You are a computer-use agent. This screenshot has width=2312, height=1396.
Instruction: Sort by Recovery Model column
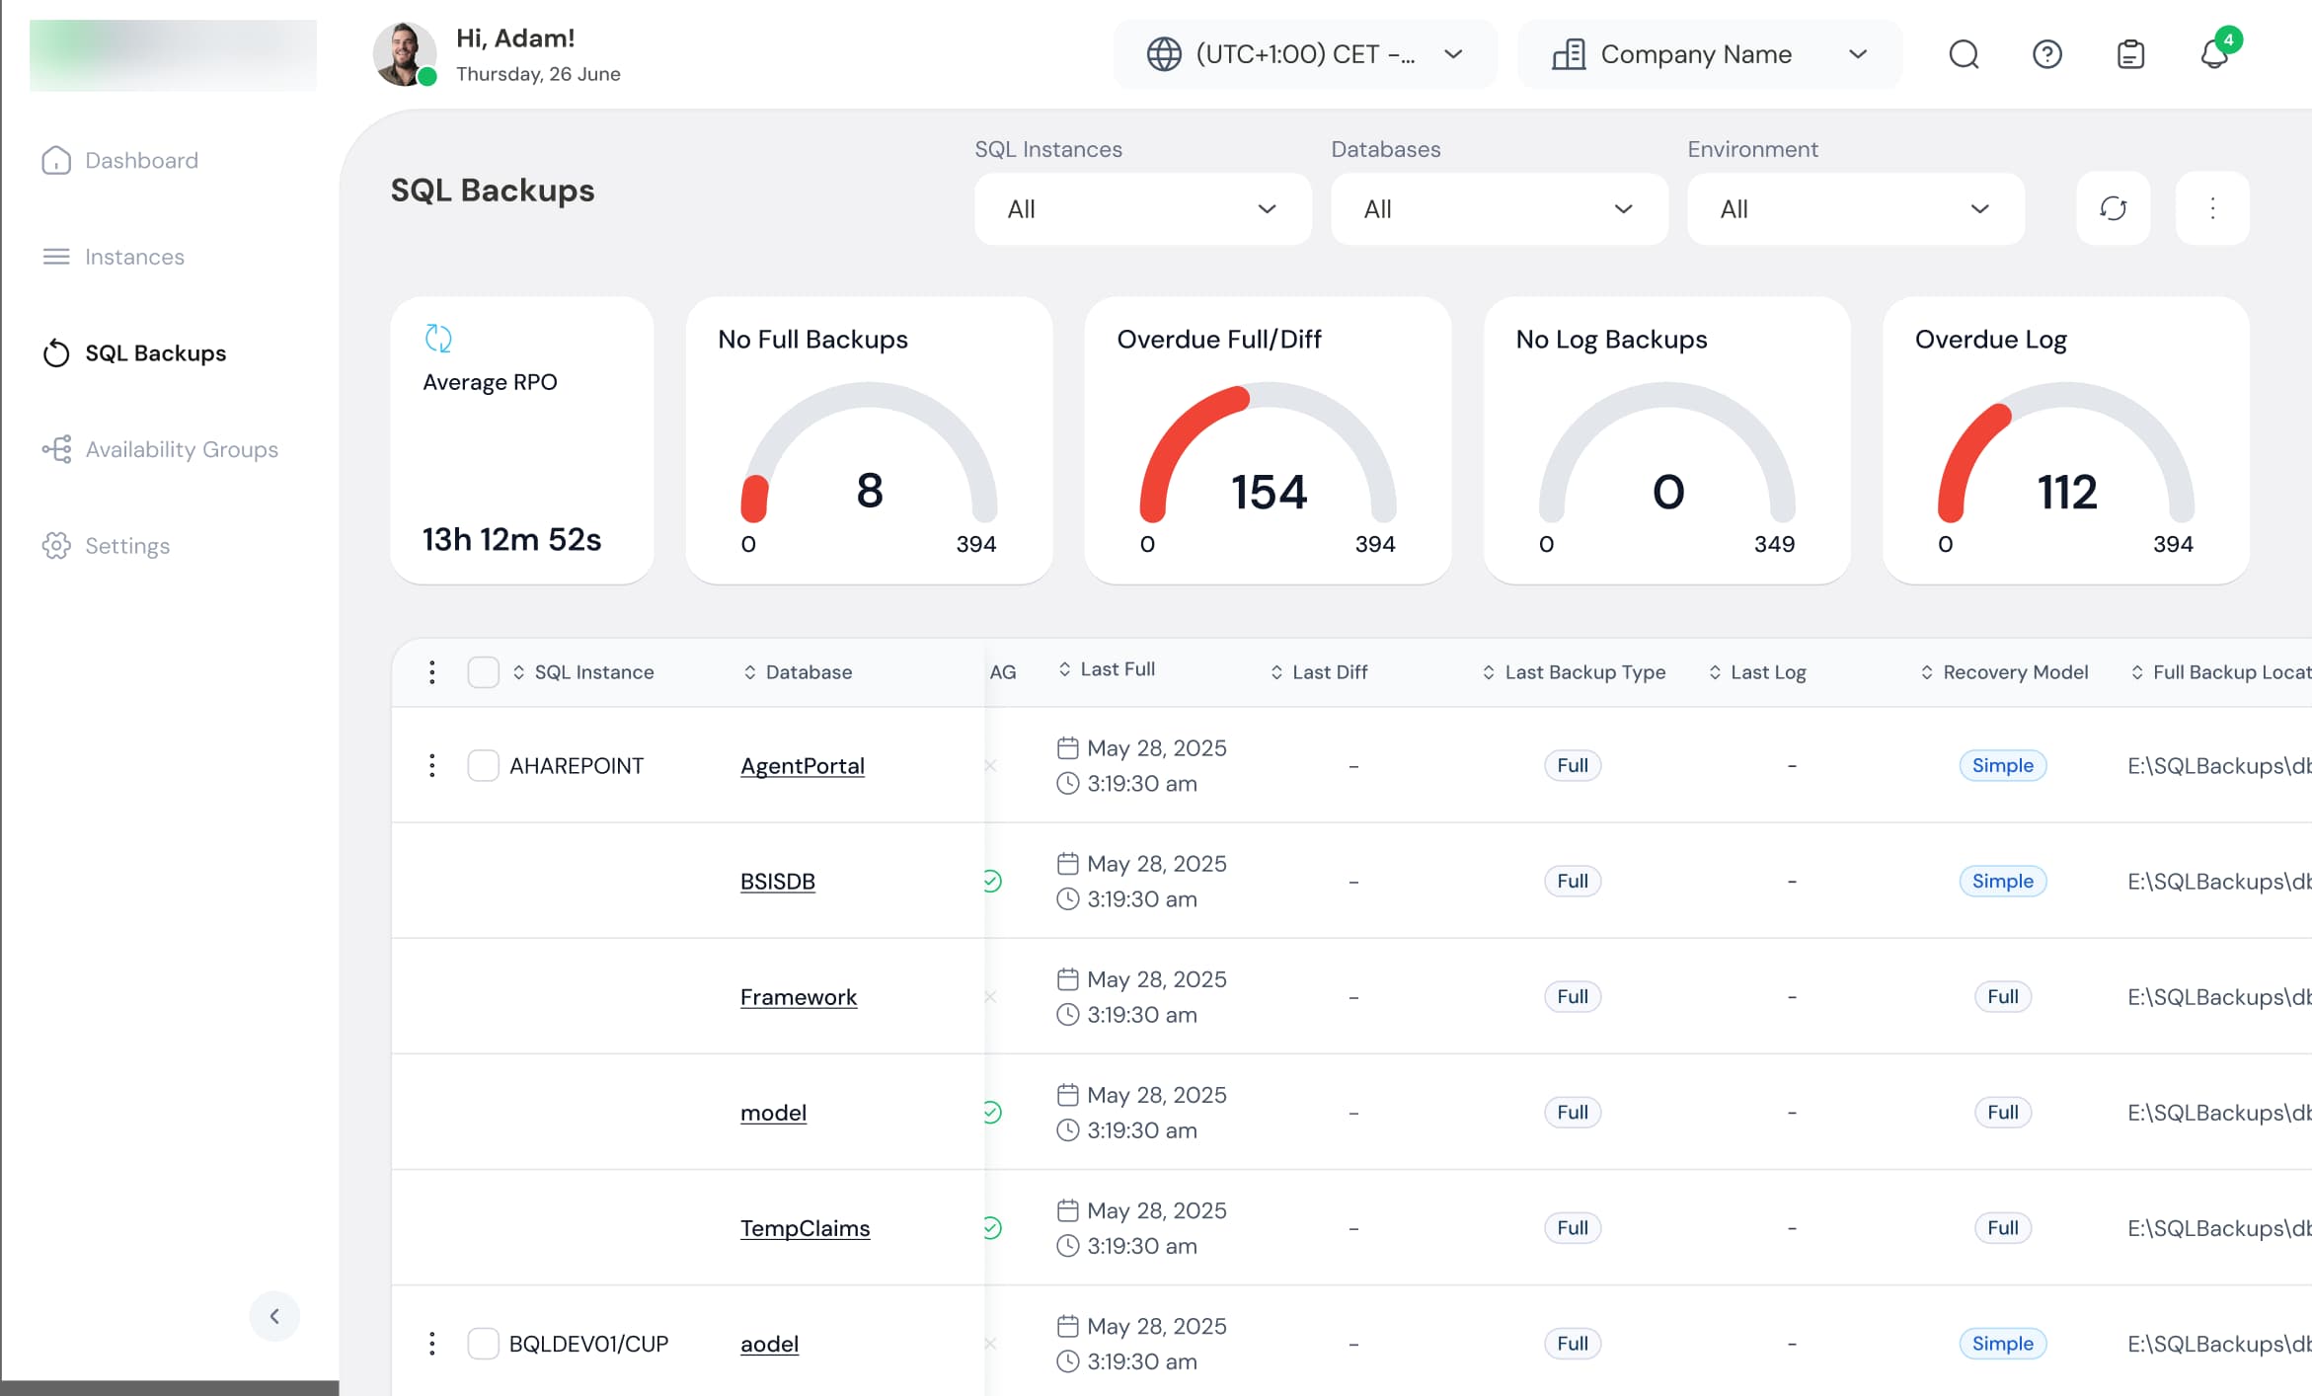[x=2004, y=672]
